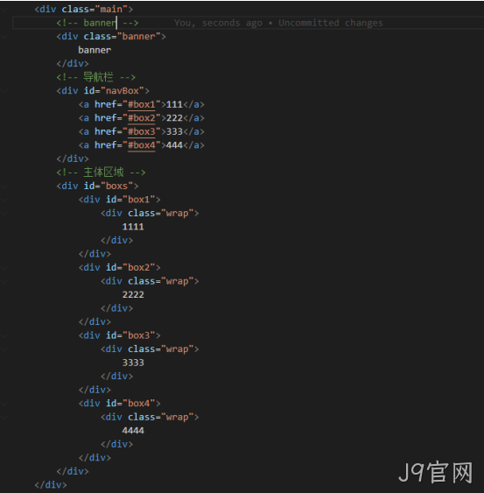The width and height of the screenshot is (484, 493).
Task: Click the git blame note "You, seconds ago"
Action: (218, 23)
